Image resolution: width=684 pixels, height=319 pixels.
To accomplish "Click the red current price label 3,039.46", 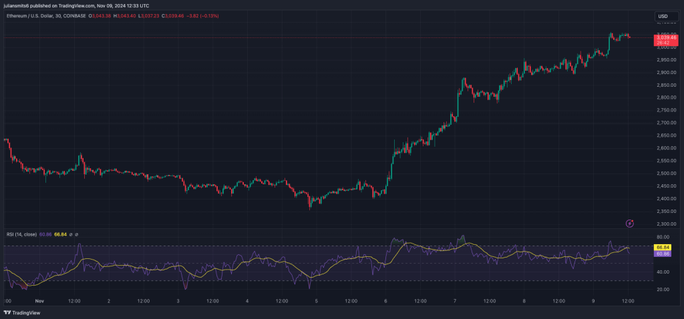I will point(665,38).
